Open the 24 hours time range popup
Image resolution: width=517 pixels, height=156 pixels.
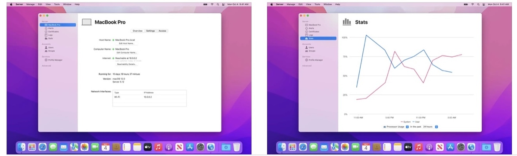[x=431, y=127]
